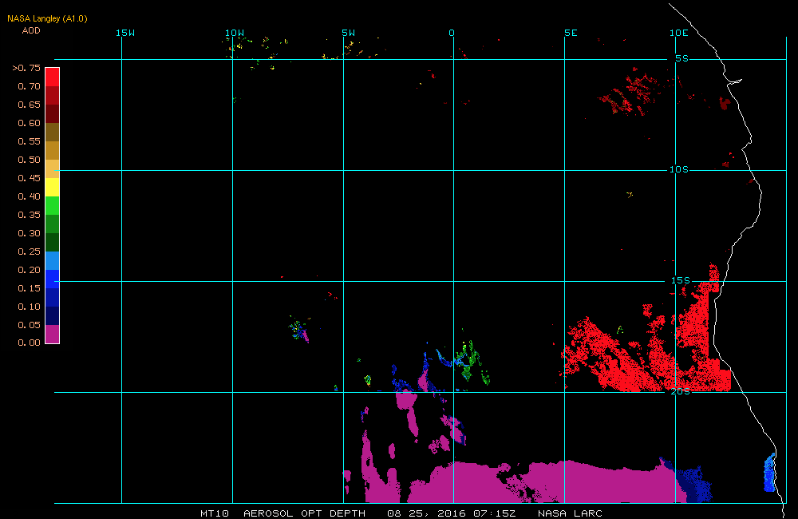Click the dark navy 0.05 legend swatch
The height and width of the screenshot is (519, 798).
pos(53,315)
